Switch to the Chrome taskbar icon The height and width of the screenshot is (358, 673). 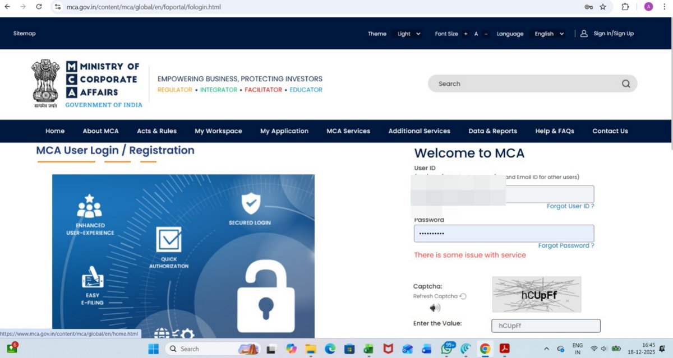point(485,348)
